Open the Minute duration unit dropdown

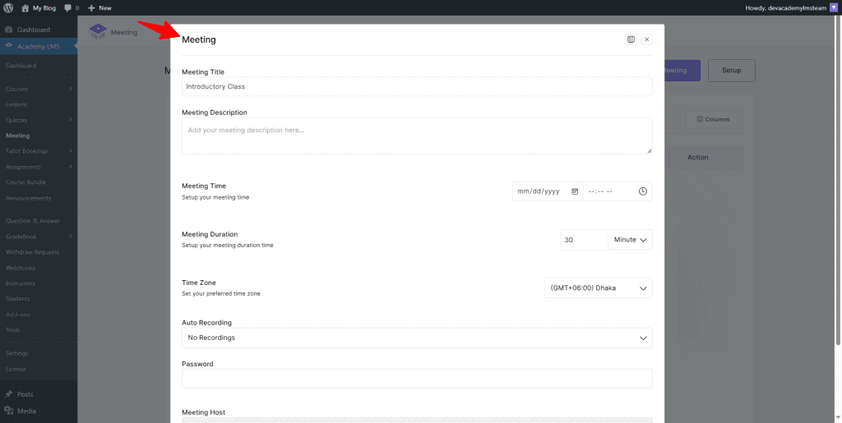point(631,240)
